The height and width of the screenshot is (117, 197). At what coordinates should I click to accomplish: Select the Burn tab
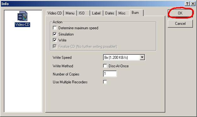(136, 13)
